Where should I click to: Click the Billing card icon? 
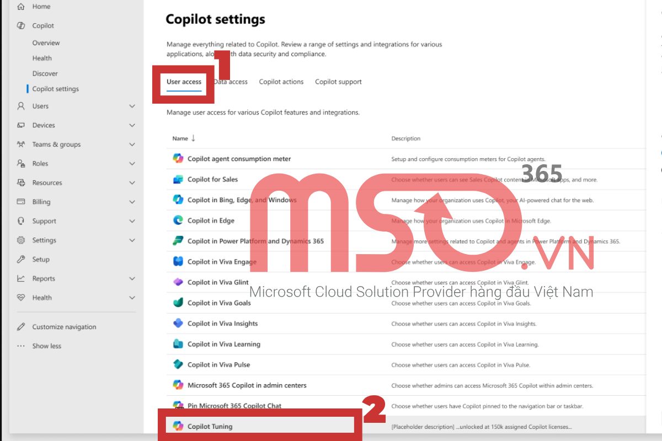point(21,202)
